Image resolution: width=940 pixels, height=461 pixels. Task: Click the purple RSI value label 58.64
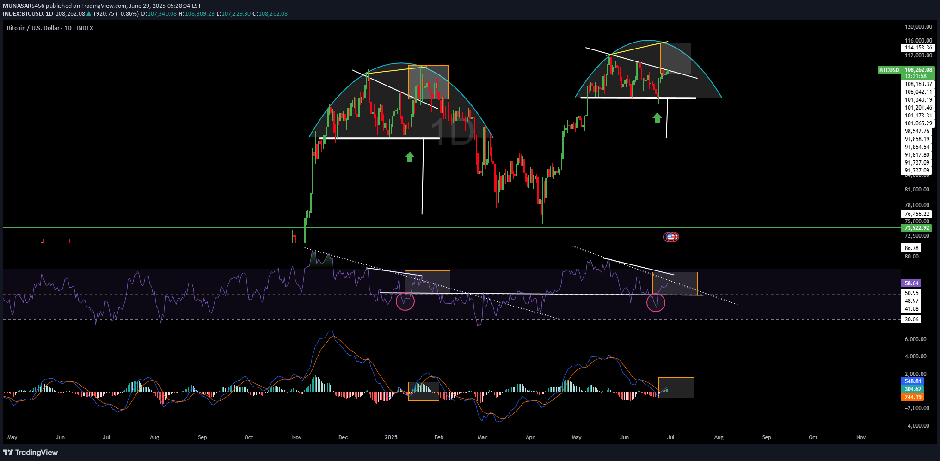click(x=911, y=283)
